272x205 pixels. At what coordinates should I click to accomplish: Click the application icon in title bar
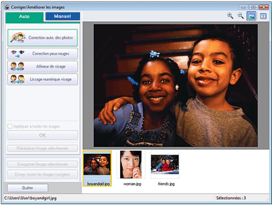tap(7, 7)
